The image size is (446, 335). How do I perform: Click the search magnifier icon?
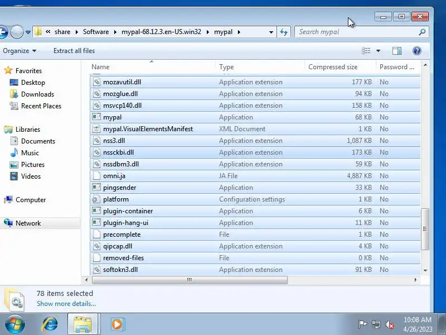click(423, 32)
